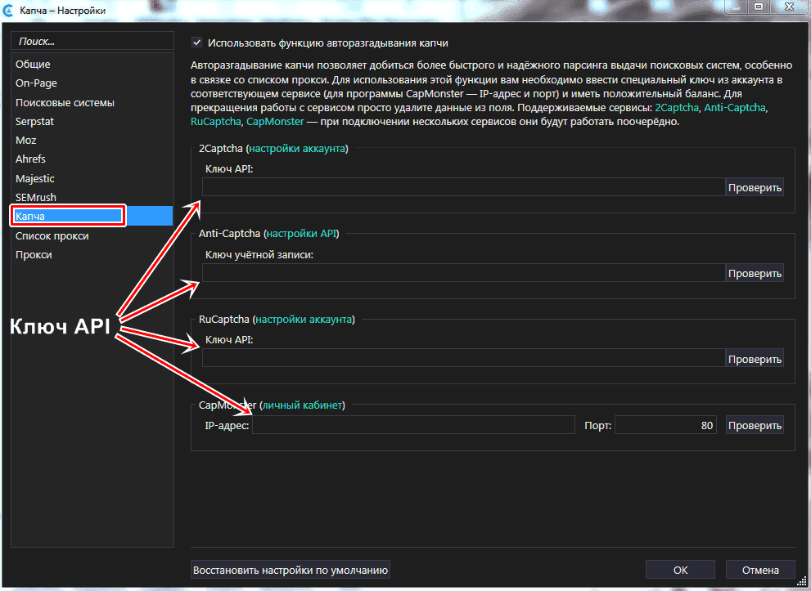
Task: Click the search field in sidebar
Action: coord(92,42)
